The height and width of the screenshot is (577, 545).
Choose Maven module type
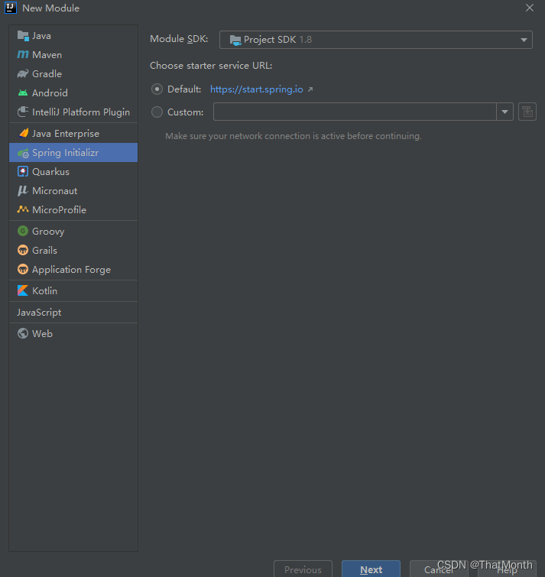point(73,55)
